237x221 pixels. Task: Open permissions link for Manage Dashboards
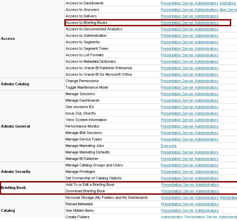pyautogui.click(x=190, y=101)
